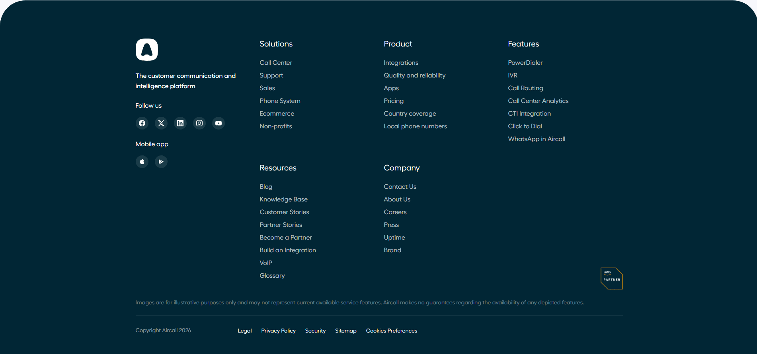Click the AWS Partner badge

click(x=612, y=279)
